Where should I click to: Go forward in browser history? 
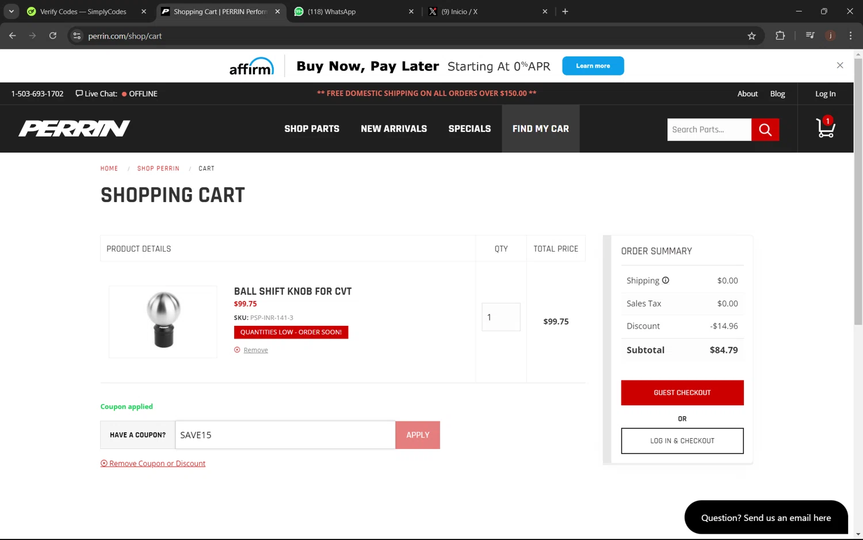pyautogui.click(x=33, y=36)
